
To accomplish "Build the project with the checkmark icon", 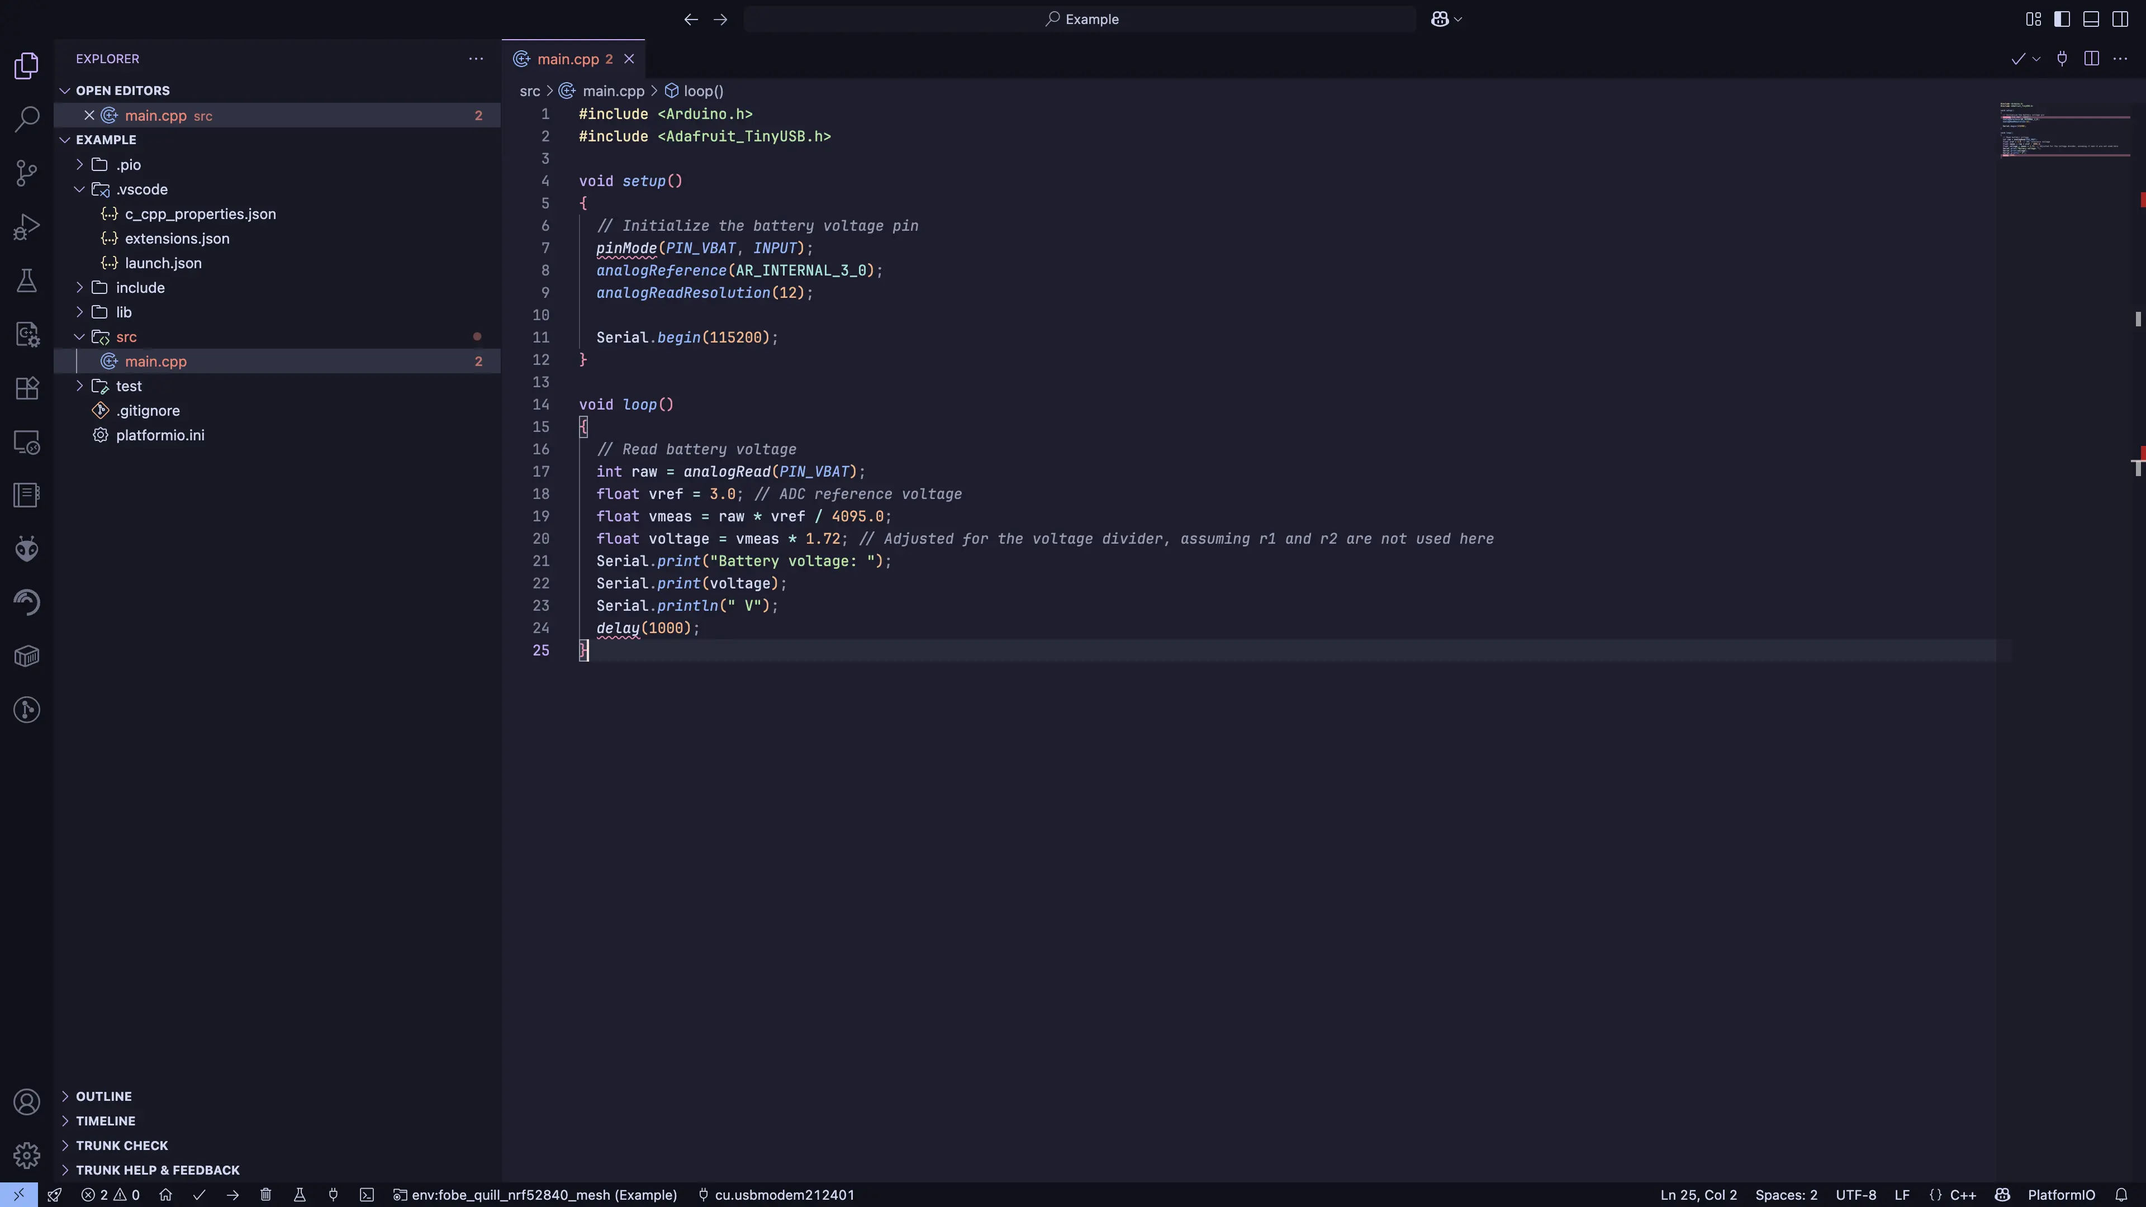I will (x=198, y=1195).
